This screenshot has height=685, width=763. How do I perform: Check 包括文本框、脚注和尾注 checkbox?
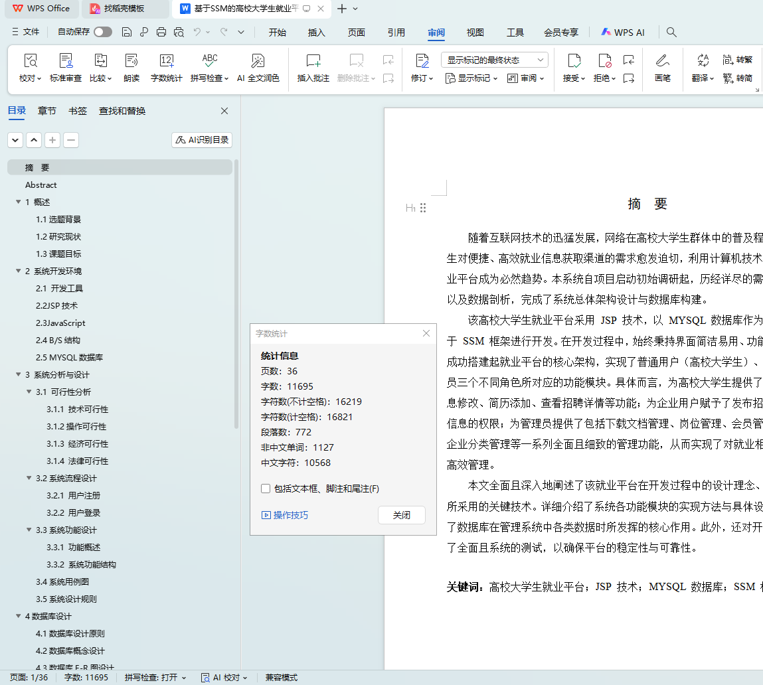(x=266, y=489)
